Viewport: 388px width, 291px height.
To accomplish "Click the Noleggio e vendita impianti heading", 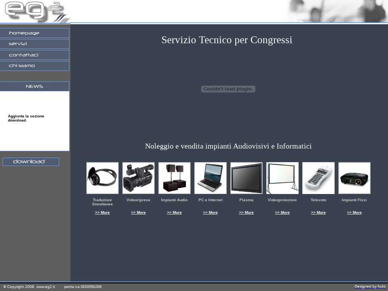I will click(228, 146).
